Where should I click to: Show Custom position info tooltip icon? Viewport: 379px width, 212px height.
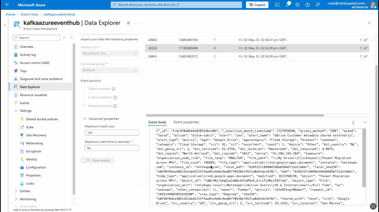point(115,97)
